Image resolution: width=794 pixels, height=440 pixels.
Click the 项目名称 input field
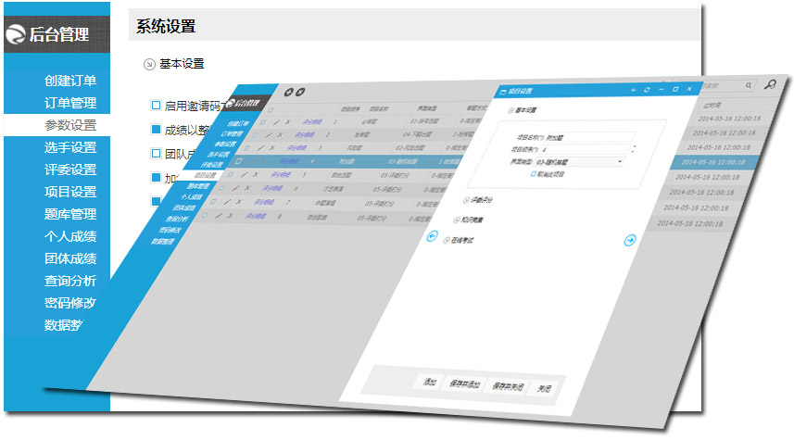click(x=590, y=137)
